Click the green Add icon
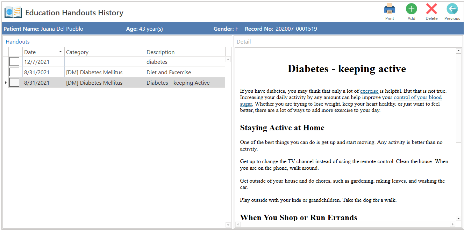The image size is (464, 230). tap(411, 9)
